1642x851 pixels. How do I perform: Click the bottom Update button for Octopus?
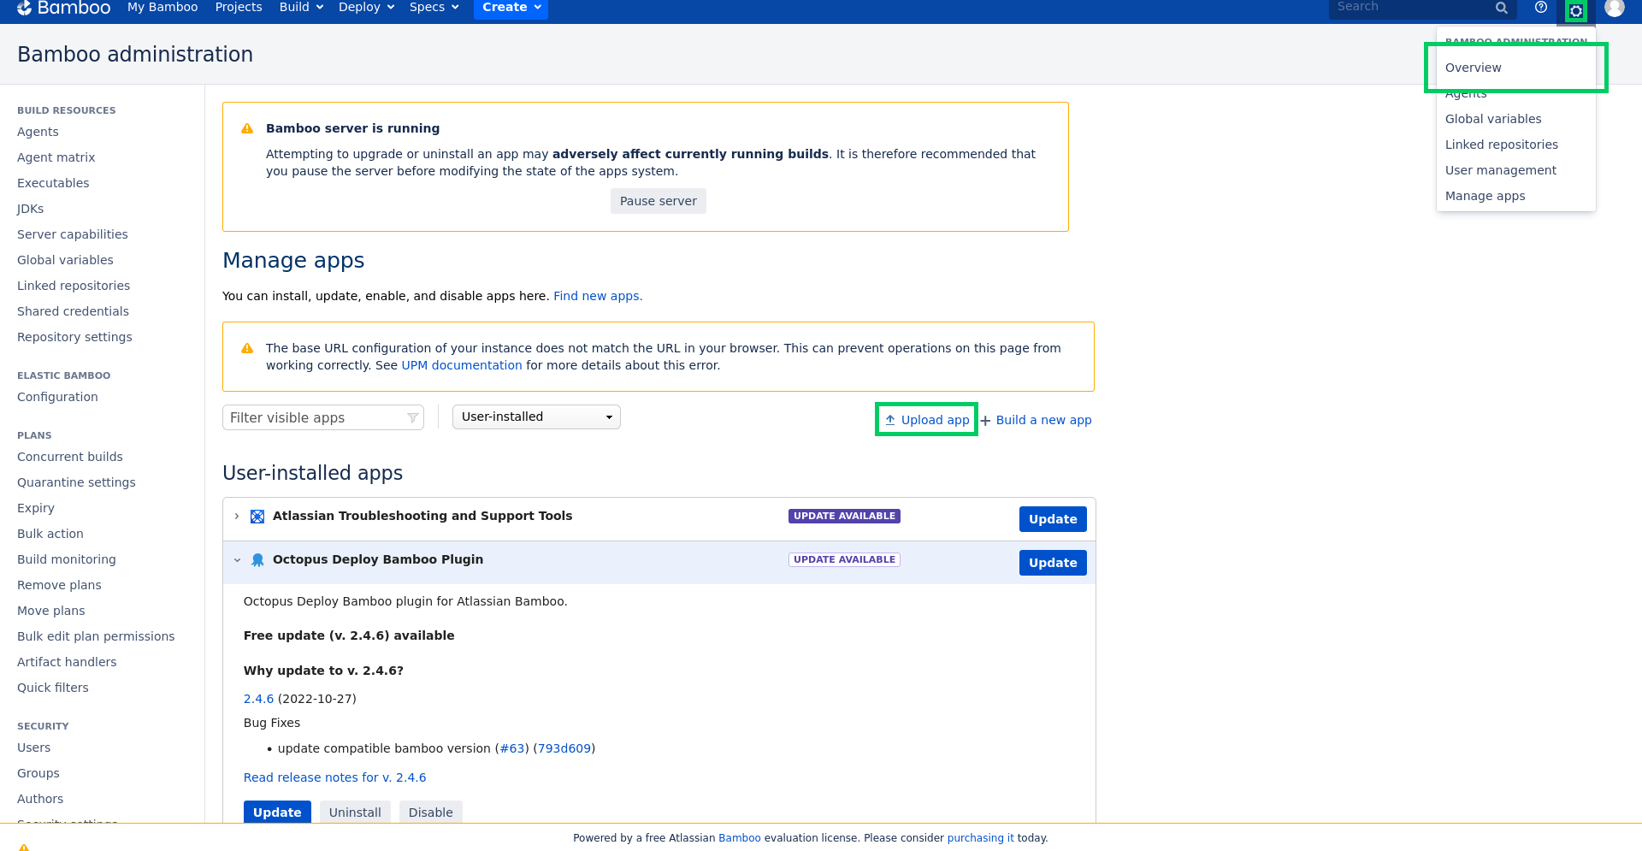click(x=277, y=812)
